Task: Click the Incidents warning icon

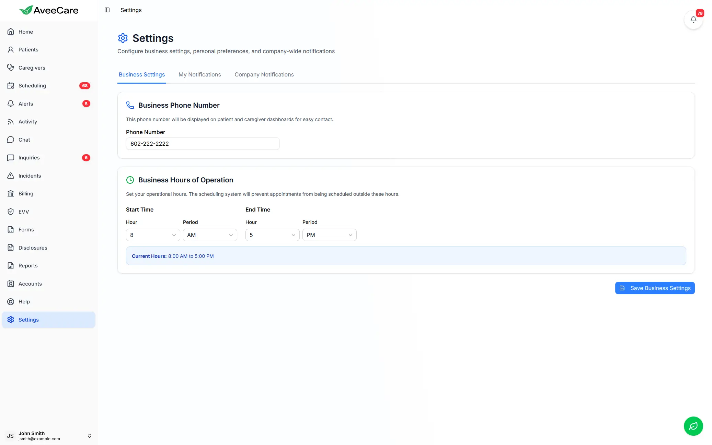Action: [x=11, y=176]
